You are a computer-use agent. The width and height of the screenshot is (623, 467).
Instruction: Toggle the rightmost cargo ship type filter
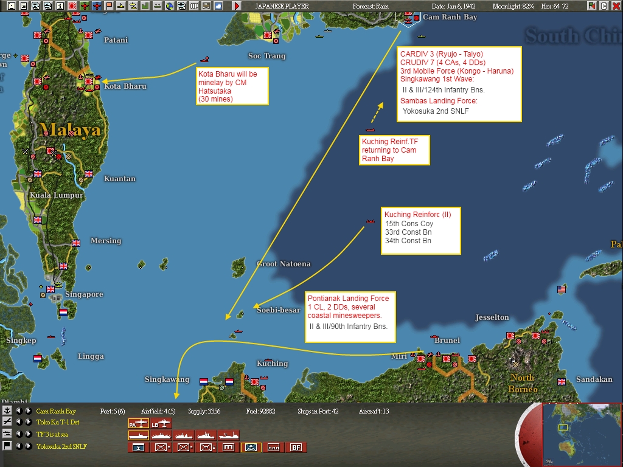[x=229, y=435]
